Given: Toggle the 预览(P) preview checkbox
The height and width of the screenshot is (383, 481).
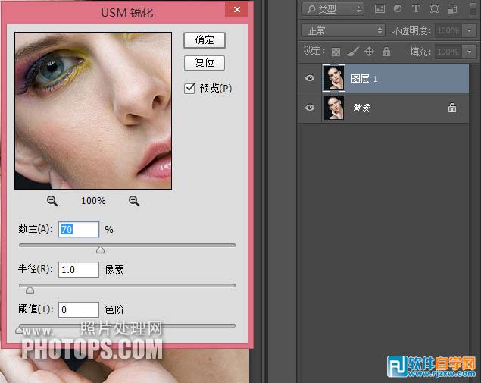Looking at the screenshot, I should 189,89.
